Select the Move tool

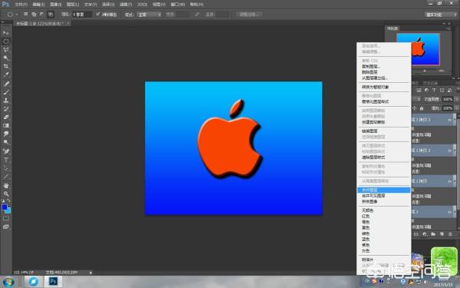[6, 32]
